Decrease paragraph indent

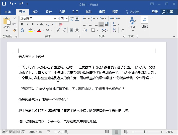(112, 18)
